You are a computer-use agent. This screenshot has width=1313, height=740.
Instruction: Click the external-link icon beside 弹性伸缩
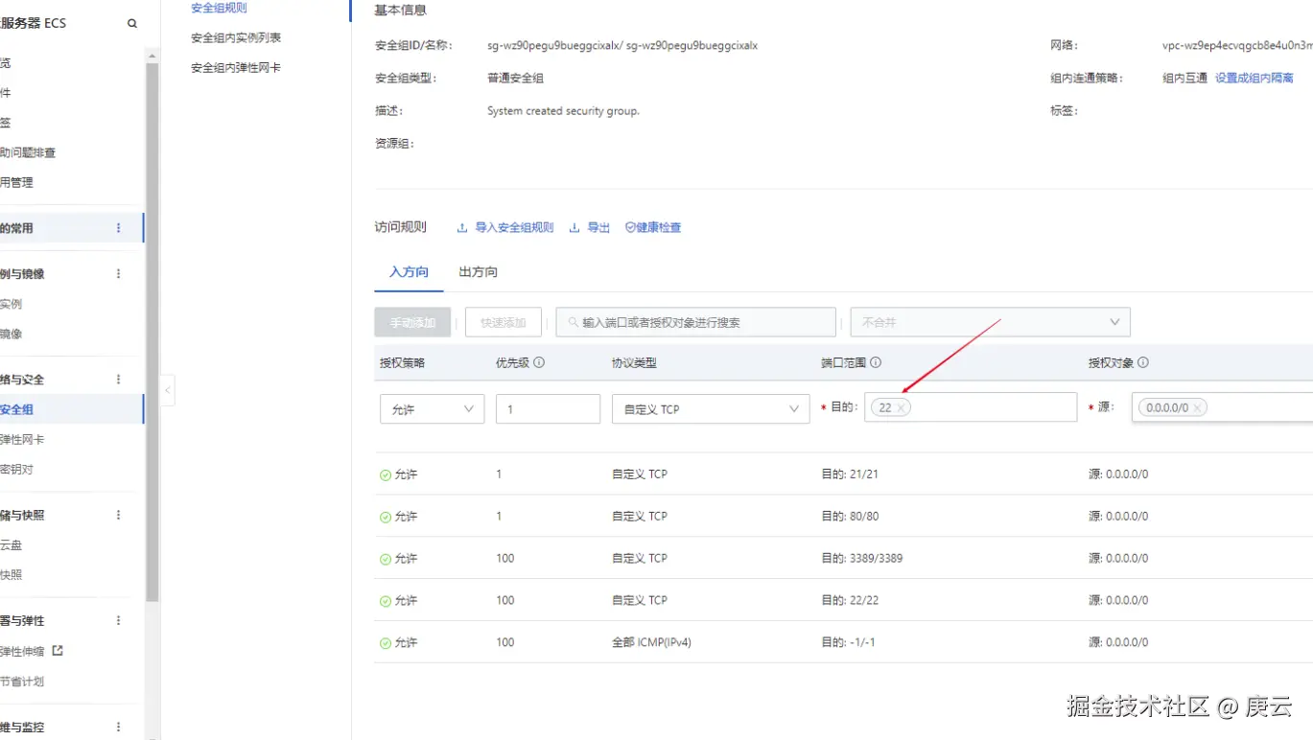(x=58, y=651)
